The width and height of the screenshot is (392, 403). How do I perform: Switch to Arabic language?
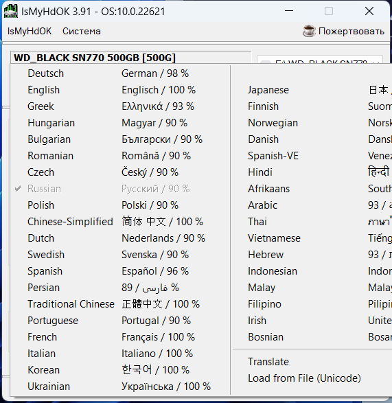coord(312,205)
